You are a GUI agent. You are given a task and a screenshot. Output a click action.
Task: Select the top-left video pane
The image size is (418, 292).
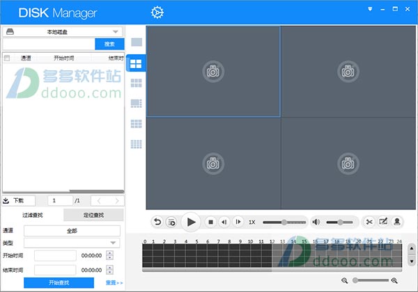point(213,72)
